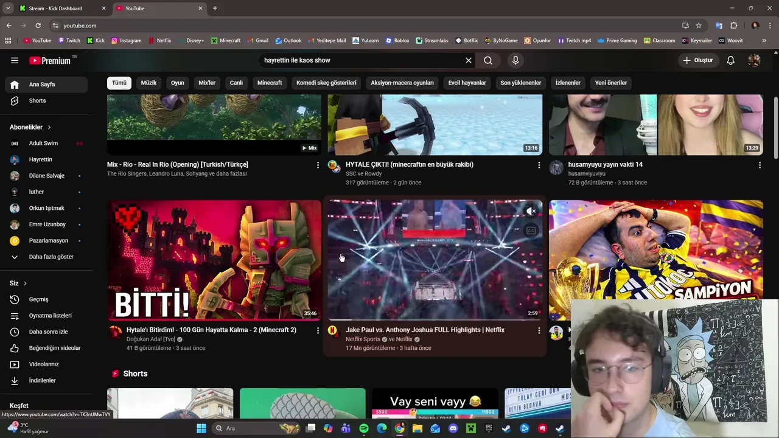Select Komedi skeç gösterileri chip
779x438 pixels.
point(326,83)
